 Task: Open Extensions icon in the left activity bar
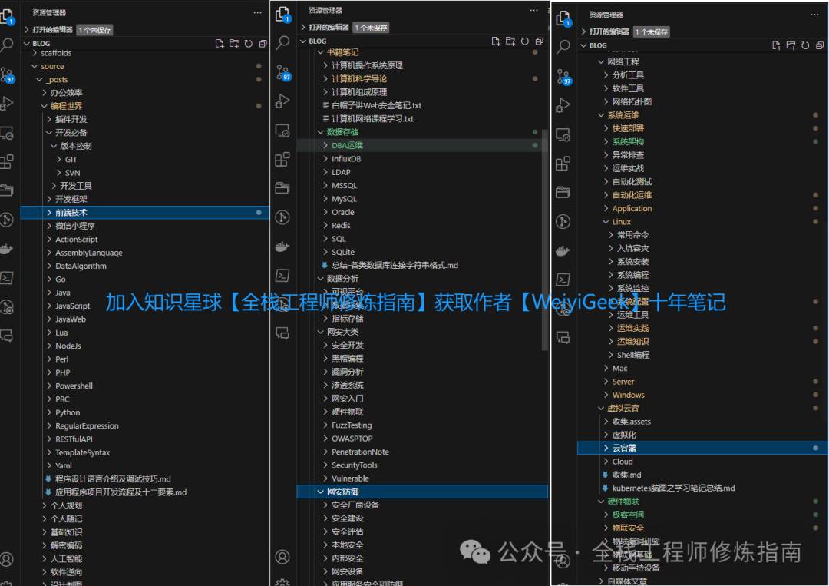pos(7,162)
